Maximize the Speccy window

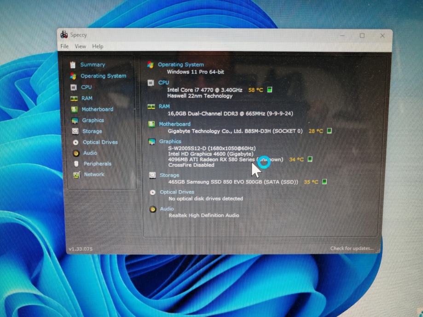(362, 35)
